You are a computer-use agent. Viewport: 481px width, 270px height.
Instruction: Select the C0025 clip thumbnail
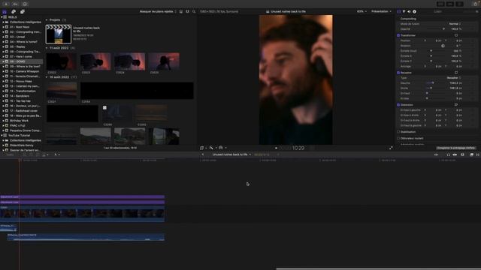pyautogui.click(x=164, y=61)
